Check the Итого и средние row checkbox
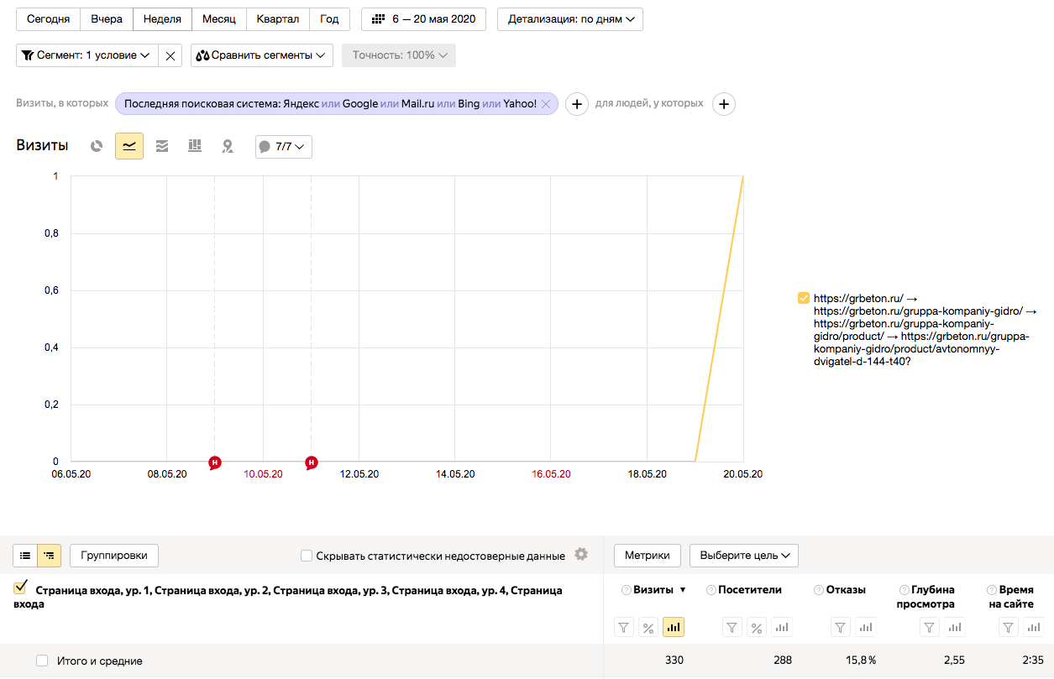This screenshot has width=1054, height=679. [x=42, y=661]
